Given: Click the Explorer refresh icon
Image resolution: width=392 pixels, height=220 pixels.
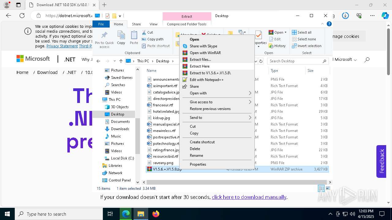Looking at the screenshot, I should click(261, 61).
